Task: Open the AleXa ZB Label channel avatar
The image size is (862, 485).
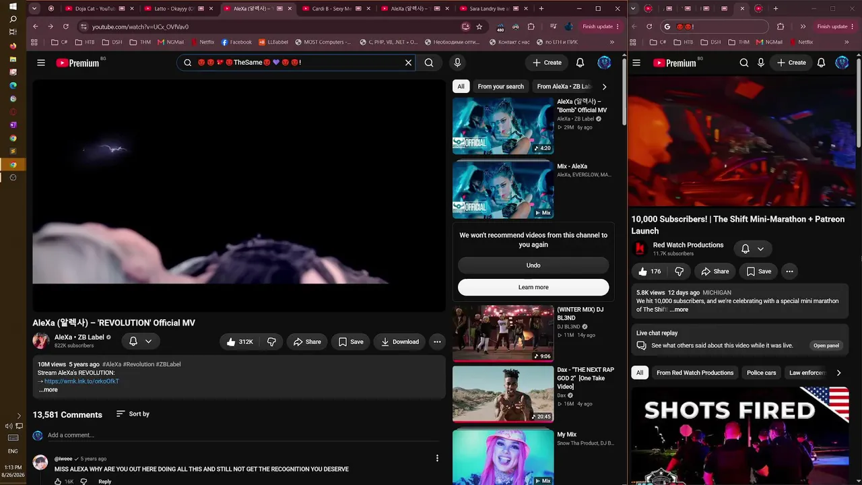Action: pos(40,341)
